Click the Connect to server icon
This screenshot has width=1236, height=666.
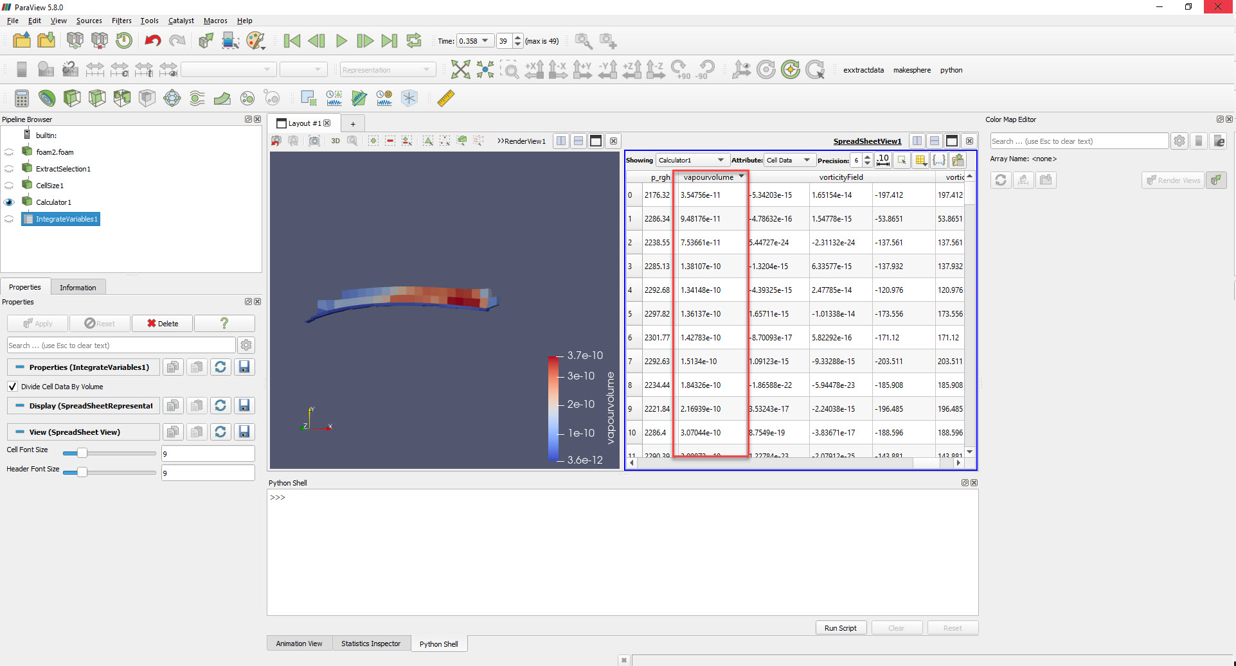75,40
